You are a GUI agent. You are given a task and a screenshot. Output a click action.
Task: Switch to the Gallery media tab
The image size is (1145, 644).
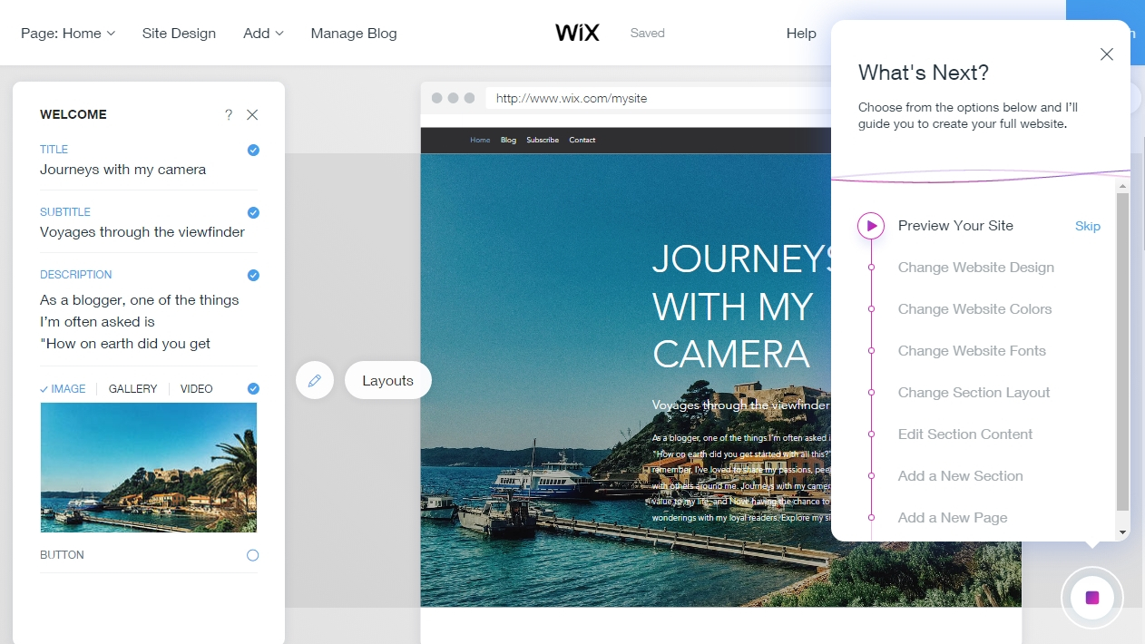click(133, 389)
